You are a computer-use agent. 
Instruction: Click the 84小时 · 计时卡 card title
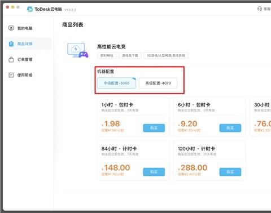click(x=119, y=149)
